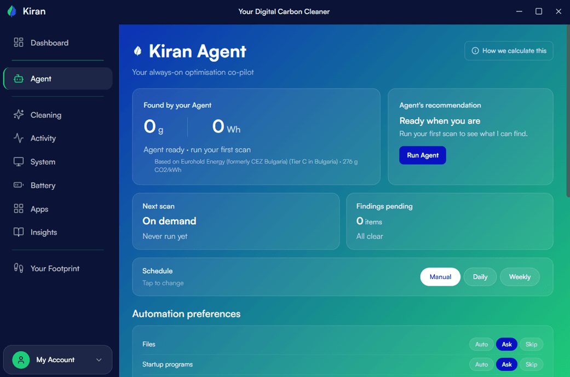Click the Insights book icon
This screenshot has width=570, height=377.
pos(19,232)
